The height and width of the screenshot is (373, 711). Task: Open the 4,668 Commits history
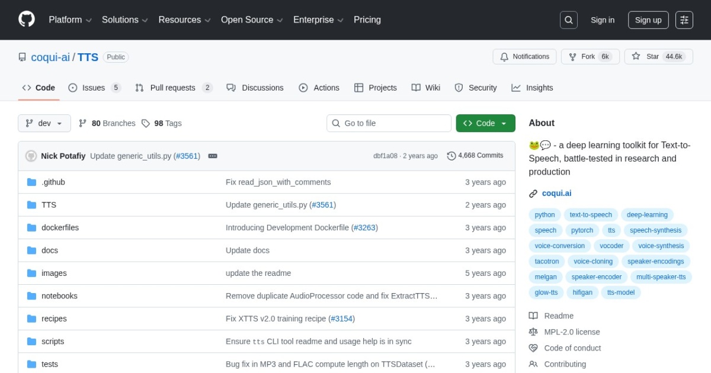475,156
